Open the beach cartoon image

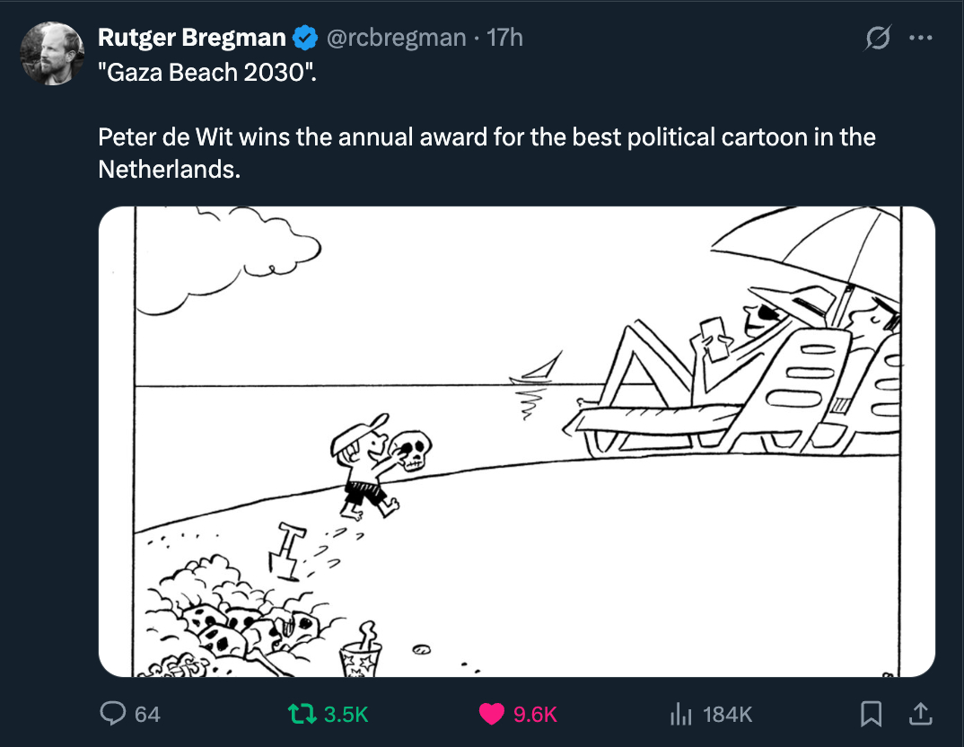tap(516, 442)
